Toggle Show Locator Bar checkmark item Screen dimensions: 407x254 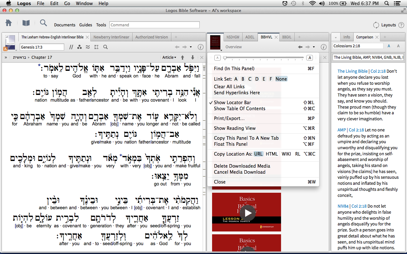(x=263, y=103)
